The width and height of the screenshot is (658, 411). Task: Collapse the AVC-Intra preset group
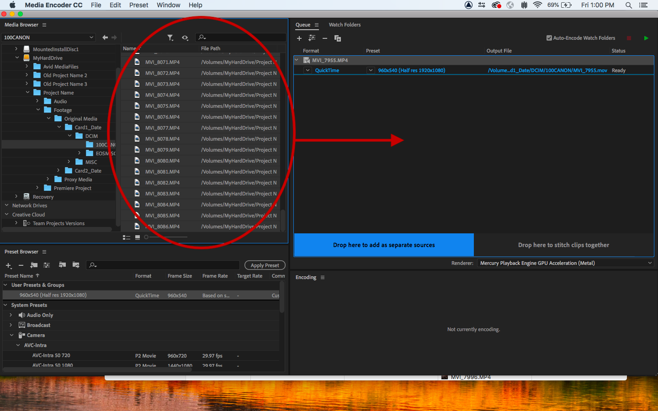click(18, 345)
